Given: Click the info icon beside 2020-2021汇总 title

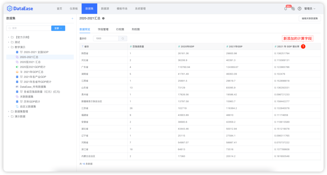Looking at the screenshot, I should [x=103, y=18].
